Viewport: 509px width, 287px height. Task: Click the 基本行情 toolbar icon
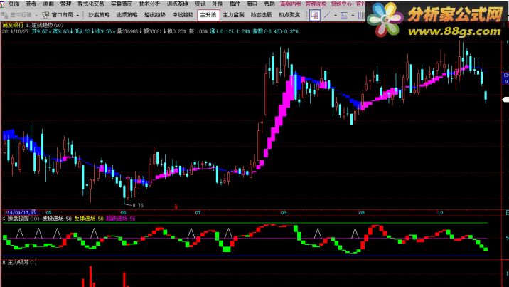pos(4,15)
